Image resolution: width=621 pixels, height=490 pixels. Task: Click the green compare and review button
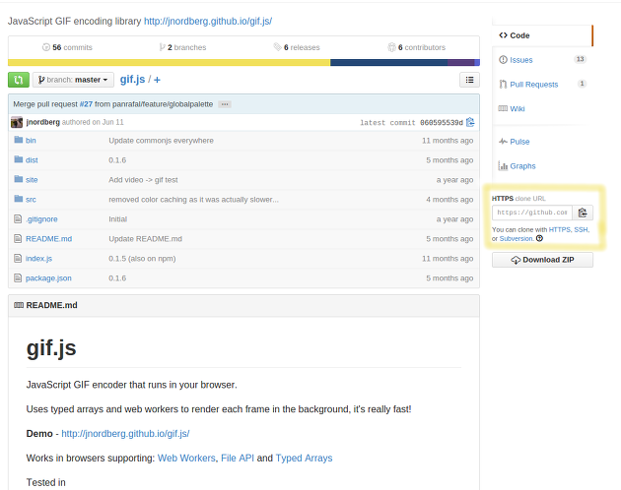click(x=18, y=80)
